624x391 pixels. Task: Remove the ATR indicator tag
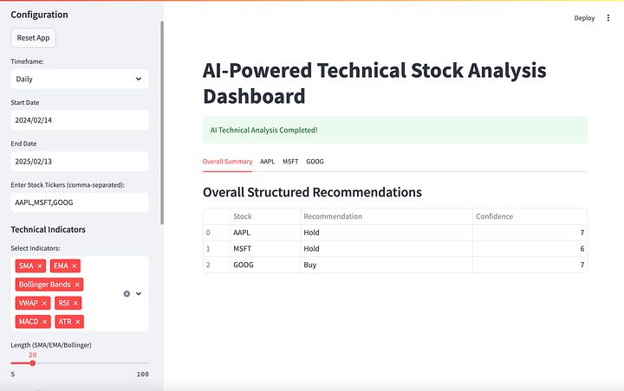click(x=78, y=322)
